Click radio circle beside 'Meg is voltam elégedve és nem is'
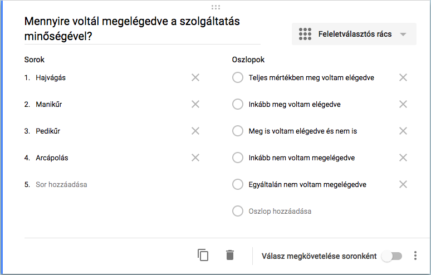The image size is (431, 275). coord(238,131)
